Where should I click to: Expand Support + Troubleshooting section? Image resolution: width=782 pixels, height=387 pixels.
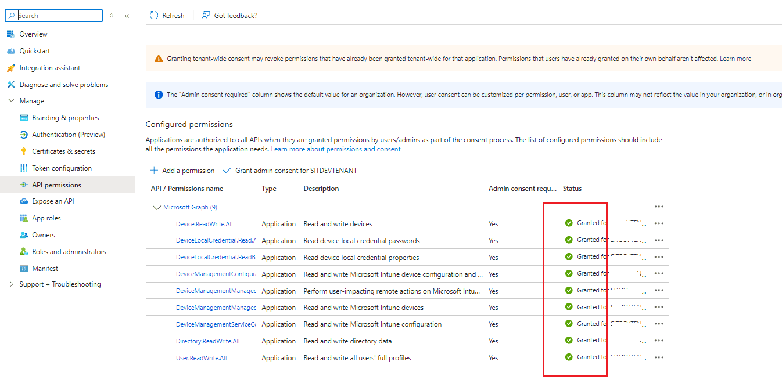pyautogui.click(x=11, y=284)
